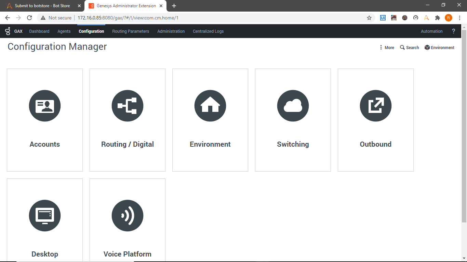The width and height of the screenshot is (467, 262).
Task: Open the Environment house icon
Action: [x=210, y=106]
